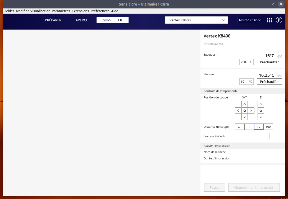Click the Nom de la tâche label
This screenshot has height=199, width=288.
tap(214, 152)
